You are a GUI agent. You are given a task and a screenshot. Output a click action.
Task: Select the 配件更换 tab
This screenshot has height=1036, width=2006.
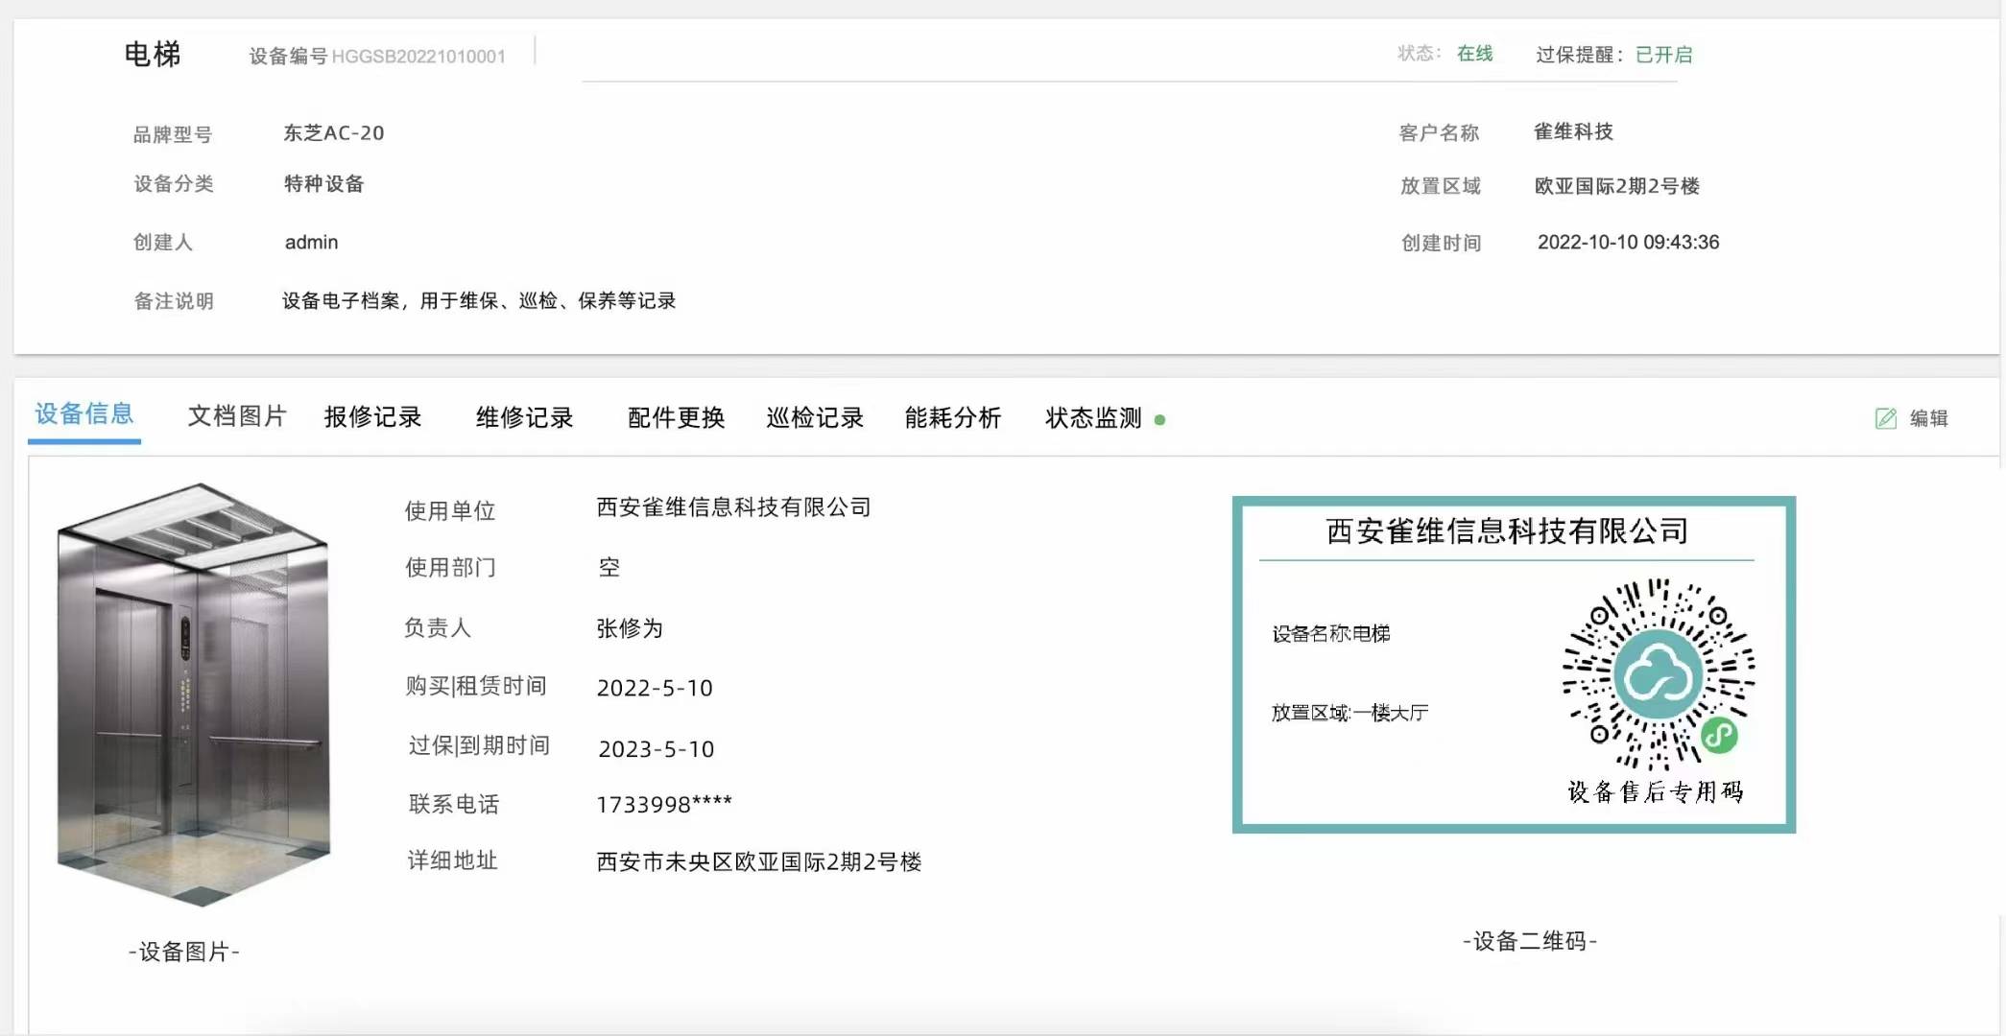[676, 417]
